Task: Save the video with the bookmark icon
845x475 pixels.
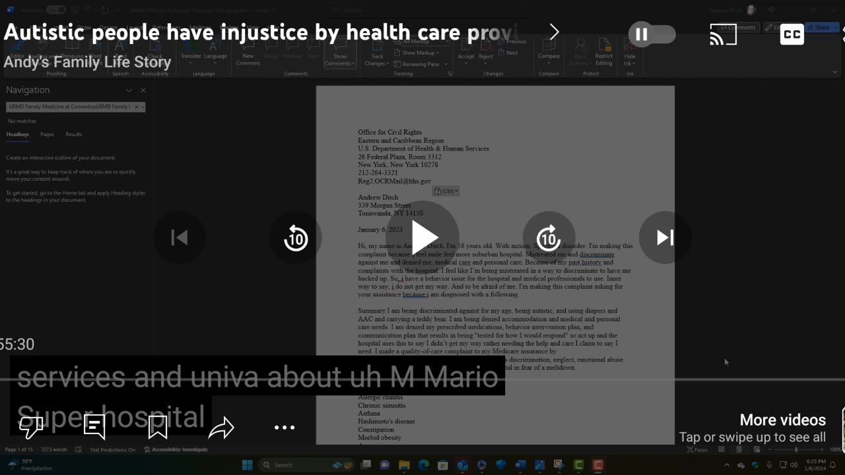Action: point(158,427)
